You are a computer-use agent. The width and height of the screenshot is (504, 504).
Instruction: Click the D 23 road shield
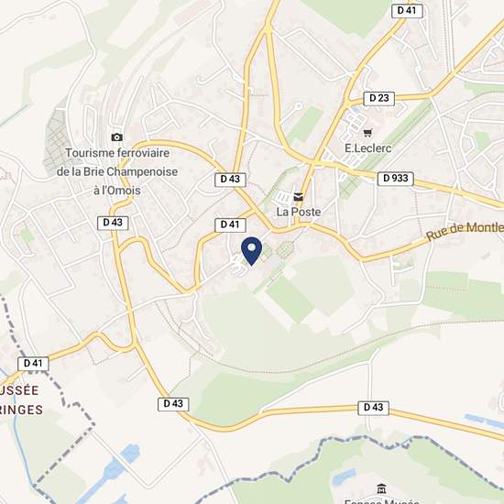[x=379, y=98]
